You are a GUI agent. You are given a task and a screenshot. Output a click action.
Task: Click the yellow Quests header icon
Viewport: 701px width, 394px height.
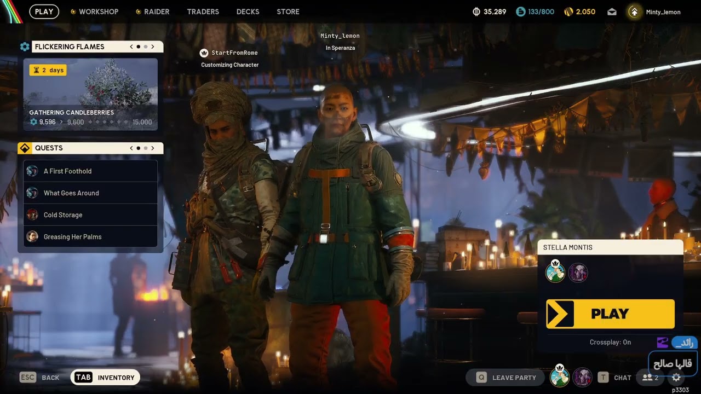(25, 148)
